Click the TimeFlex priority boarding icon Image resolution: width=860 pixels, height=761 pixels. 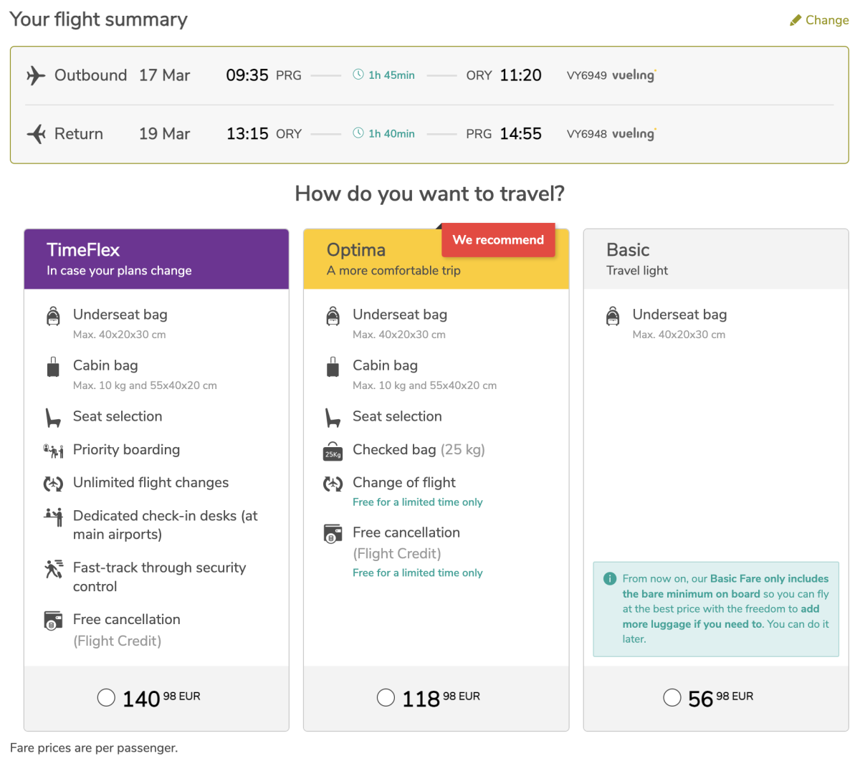click(53, 451)
